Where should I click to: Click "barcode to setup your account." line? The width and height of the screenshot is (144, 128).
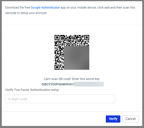(x=26, y=13)
